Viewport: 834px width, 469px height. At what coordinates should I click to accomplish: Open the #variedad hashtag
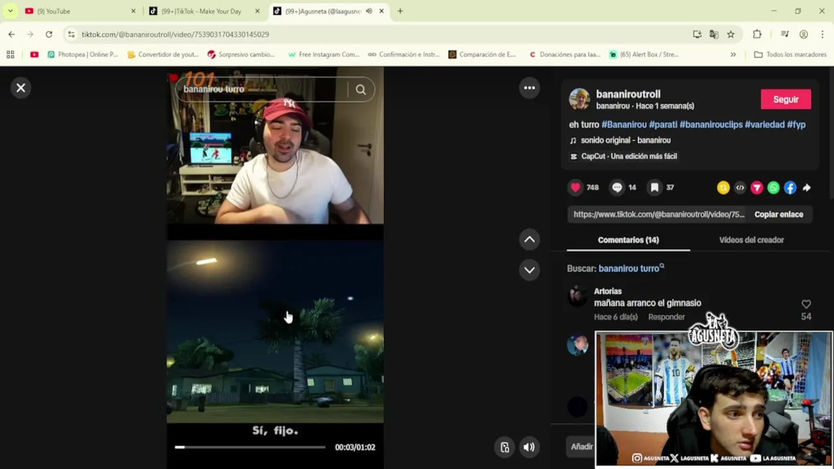tap(764, 124)
